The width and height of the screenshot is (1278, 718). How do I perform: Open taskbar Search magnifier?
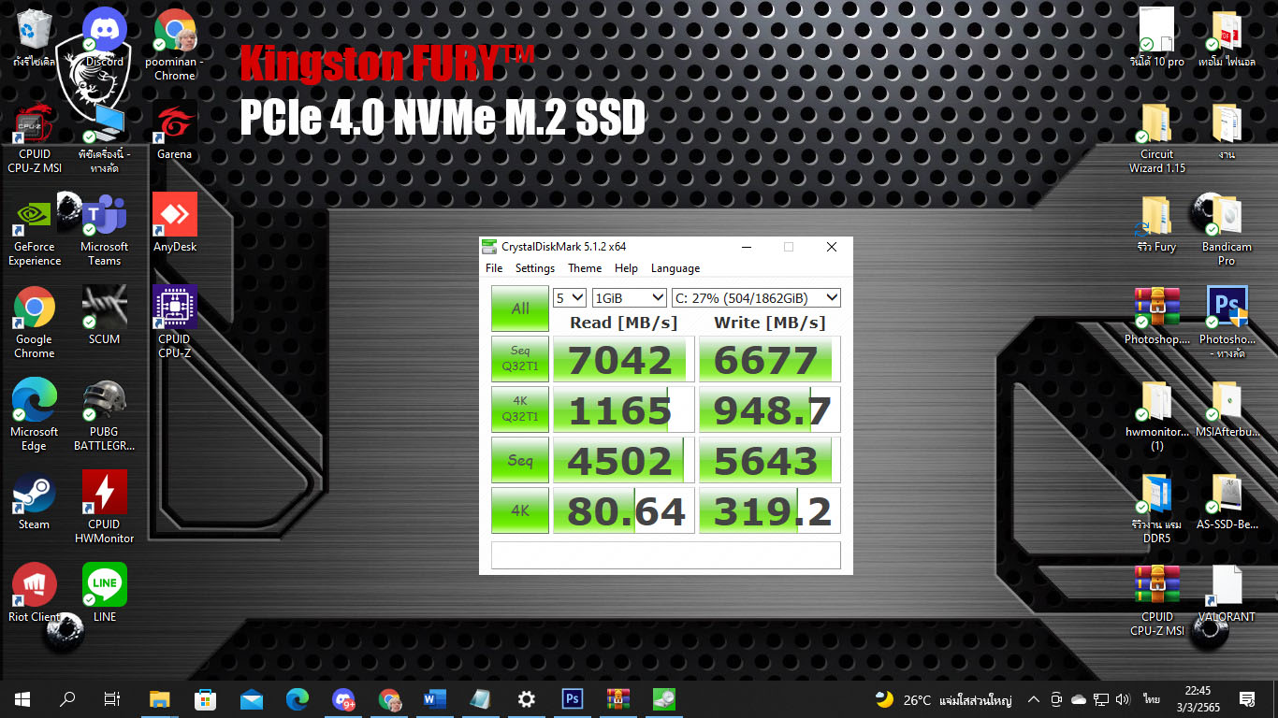67,698
